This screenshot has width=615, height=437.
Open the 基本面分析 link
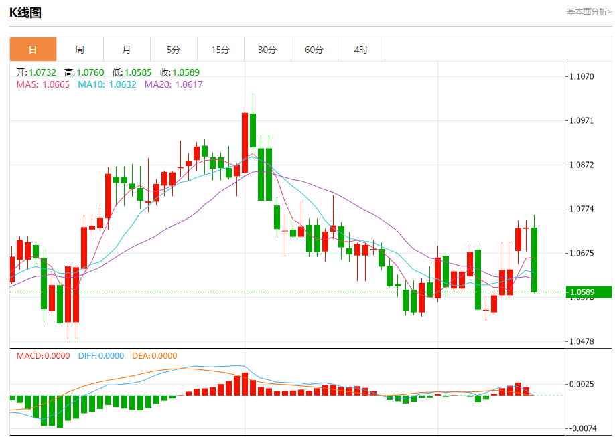589,12
